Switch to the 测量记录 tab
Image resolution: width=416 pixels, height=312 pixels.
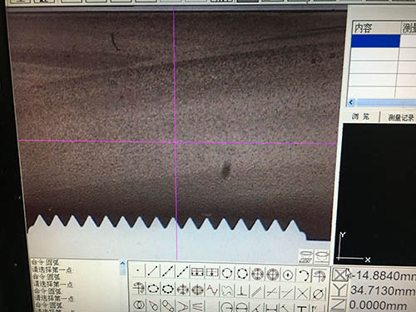click(x=400, y=117)
